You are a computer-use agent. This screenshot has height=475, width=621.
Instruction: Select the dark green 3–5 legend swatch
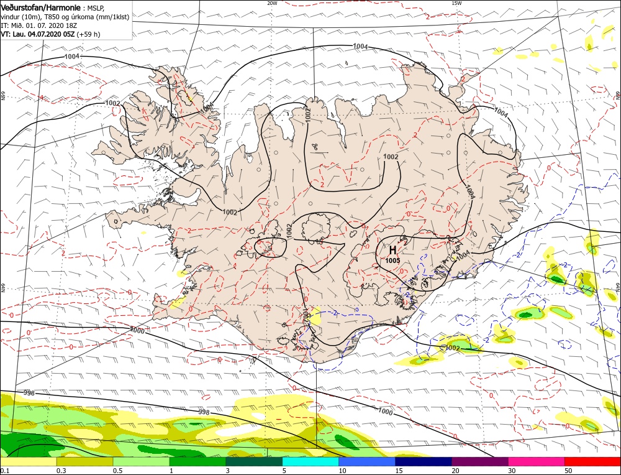(254, 461)
